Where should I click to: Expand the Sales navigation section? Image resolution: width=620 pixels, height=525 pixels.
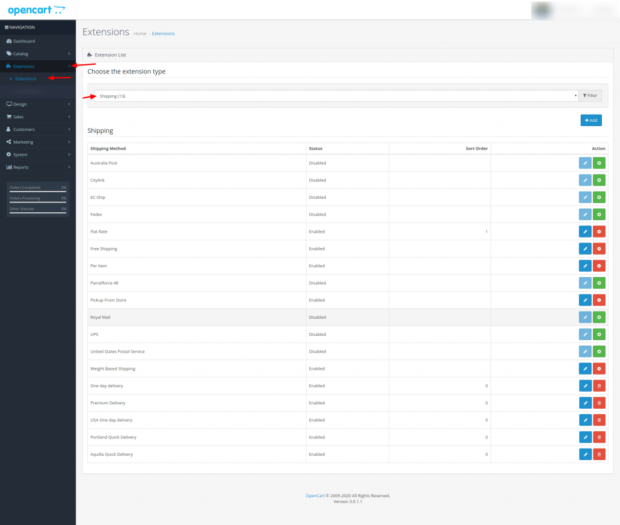38,116
